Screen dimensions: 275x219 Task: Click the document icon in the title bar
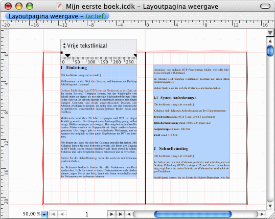pos(59,6)
